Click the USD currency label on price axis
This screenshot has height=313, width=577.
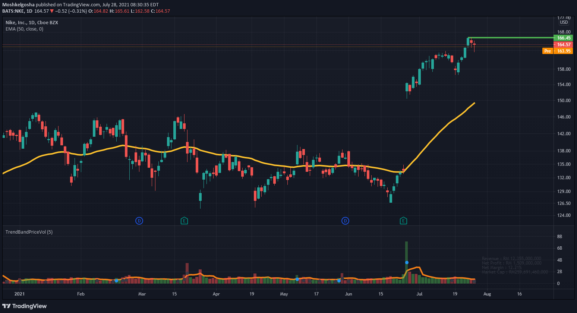(564, 23)
